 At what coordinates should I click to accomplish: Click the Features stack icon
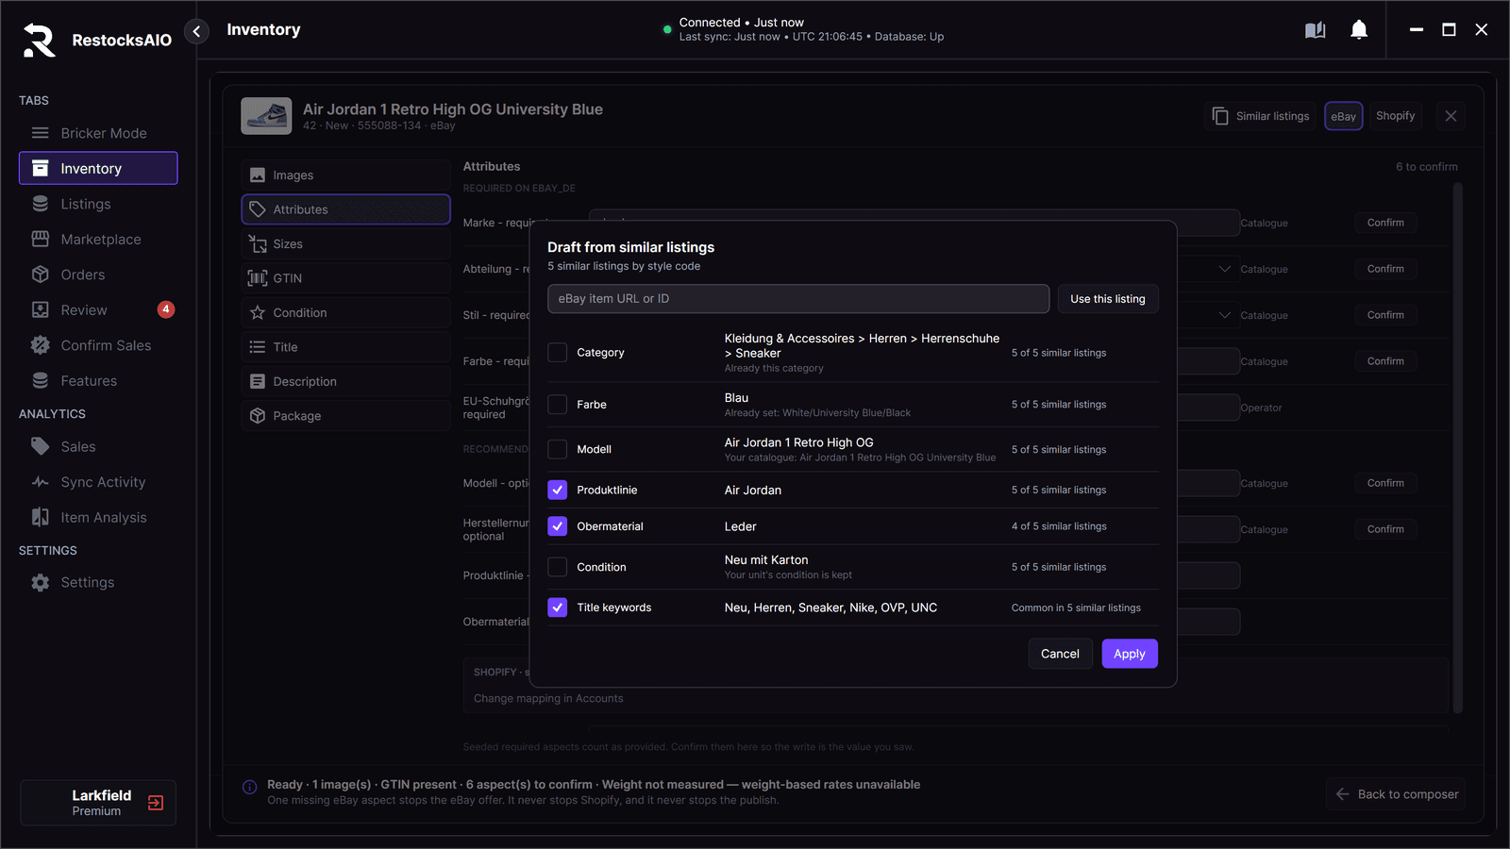click(40, 380)
